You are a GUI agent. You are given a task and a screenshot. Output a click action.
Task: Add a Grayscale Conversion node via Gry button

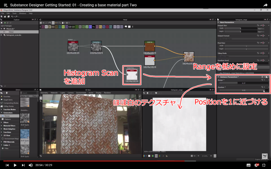tap(80, 27)
